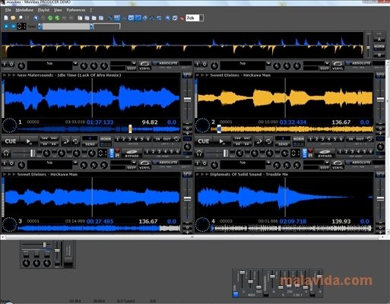Toggle VINYL mode above deck 2
The width and height of the screenshot is (390, 304).
(338, 65)
